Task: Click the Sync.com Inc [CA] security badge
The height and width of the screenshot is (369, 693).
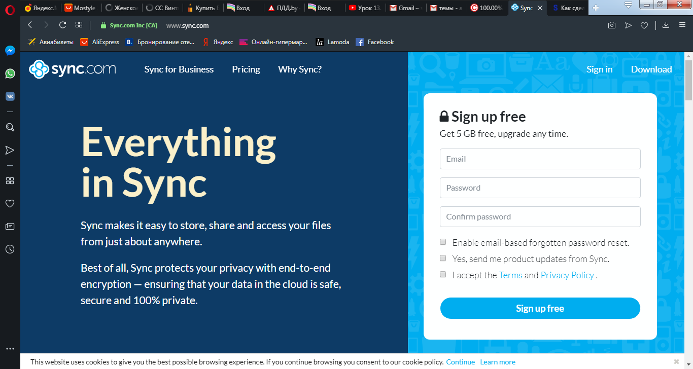Action: click(129, 25)
